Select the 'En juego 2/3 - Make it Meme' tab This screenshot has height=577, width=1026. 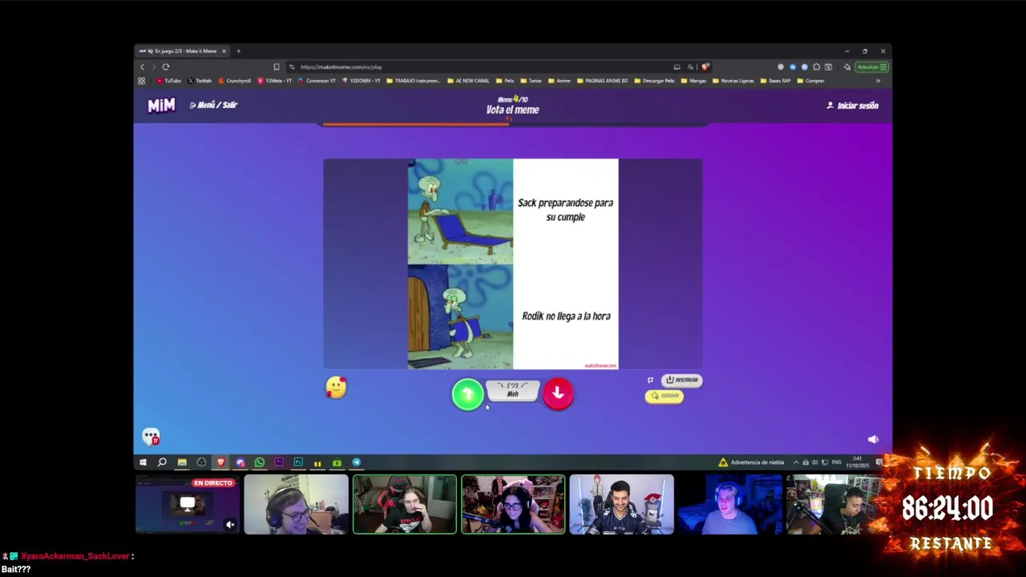(x=183, y=51)
